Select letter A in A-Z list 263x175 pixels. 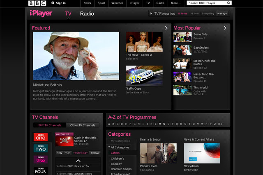[x=109, y=124]
